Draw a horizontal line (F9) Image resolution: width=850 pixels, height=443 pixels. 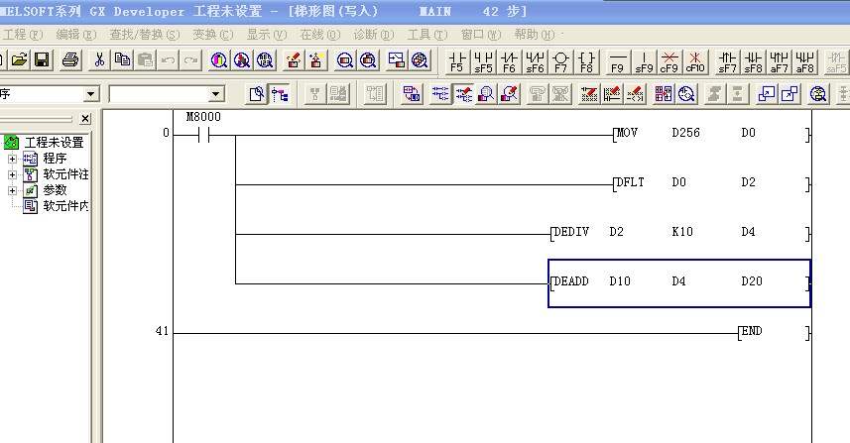click(617, 61)
